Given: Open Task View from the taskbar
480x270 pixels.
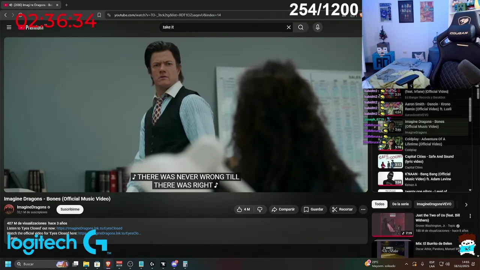Looking at the screenshot, I should tap(75, 264).
